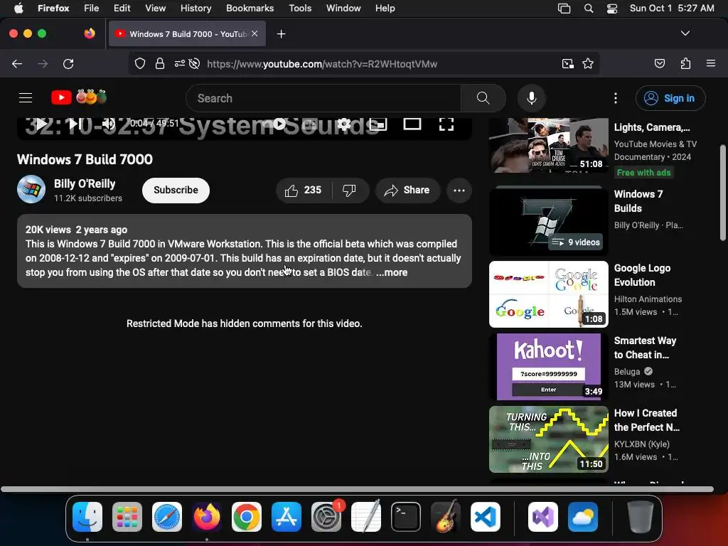Open Google Chrome from Dock

247,517
